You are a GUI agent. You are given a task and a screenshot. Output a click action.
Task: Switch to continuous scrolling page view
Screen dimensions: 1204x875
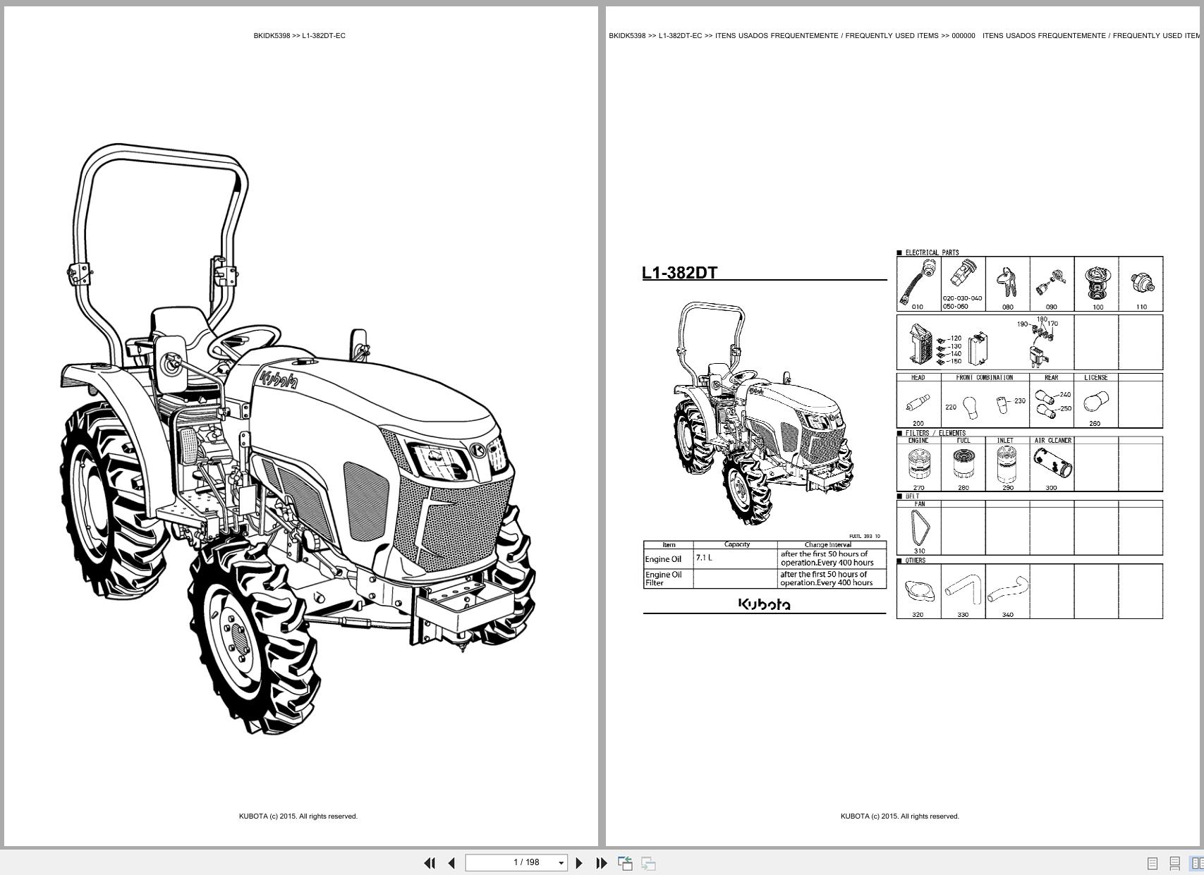click(1174, 863)
